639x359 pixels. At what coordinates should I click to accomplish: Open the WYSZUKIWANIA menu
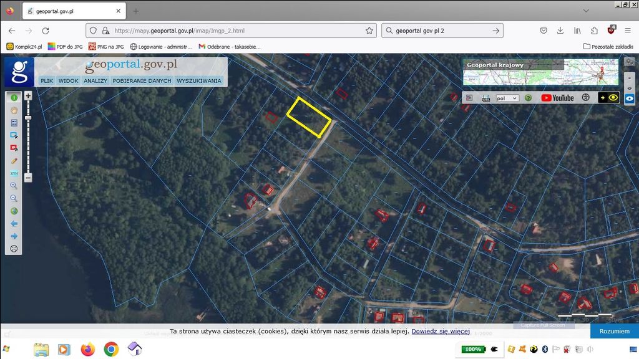click(199, 81)
